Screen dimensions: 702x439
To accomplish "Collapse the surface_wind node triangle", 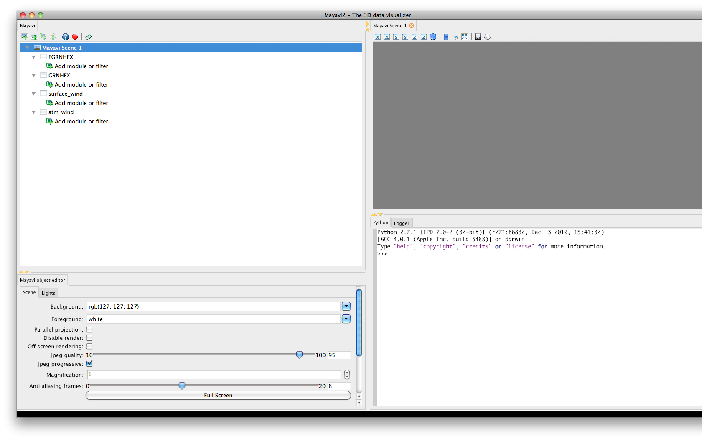I will click(34, 94).
